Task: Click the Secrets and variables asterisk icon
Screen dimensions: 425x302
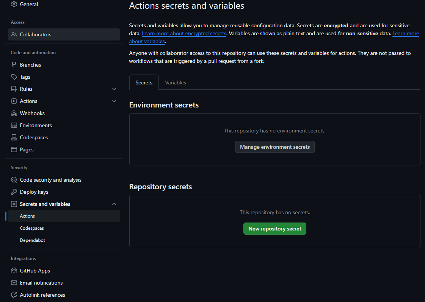Action: coord(14,204)
